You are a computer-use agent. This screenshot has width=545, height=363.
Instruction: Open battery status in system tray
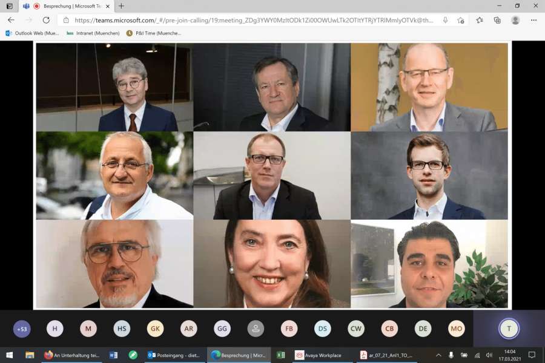tap(464, 355)
